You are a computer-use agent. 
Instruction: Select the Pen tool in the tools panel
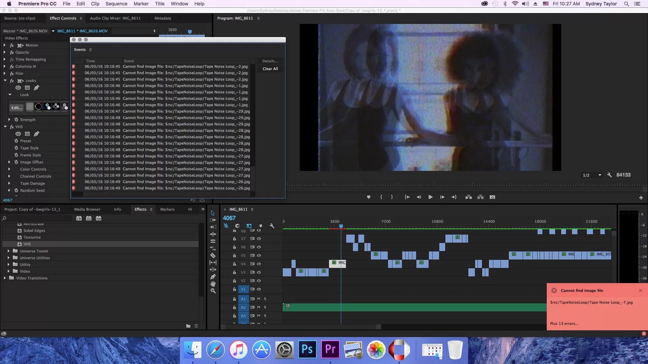tap(213, 277)
